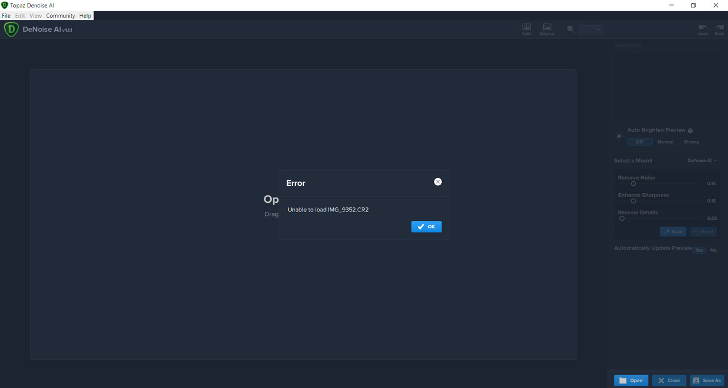Click the zoom magnifier icon
Image resolution: width=728 pixels, height=388 pixels.
(x=571, y=30)
